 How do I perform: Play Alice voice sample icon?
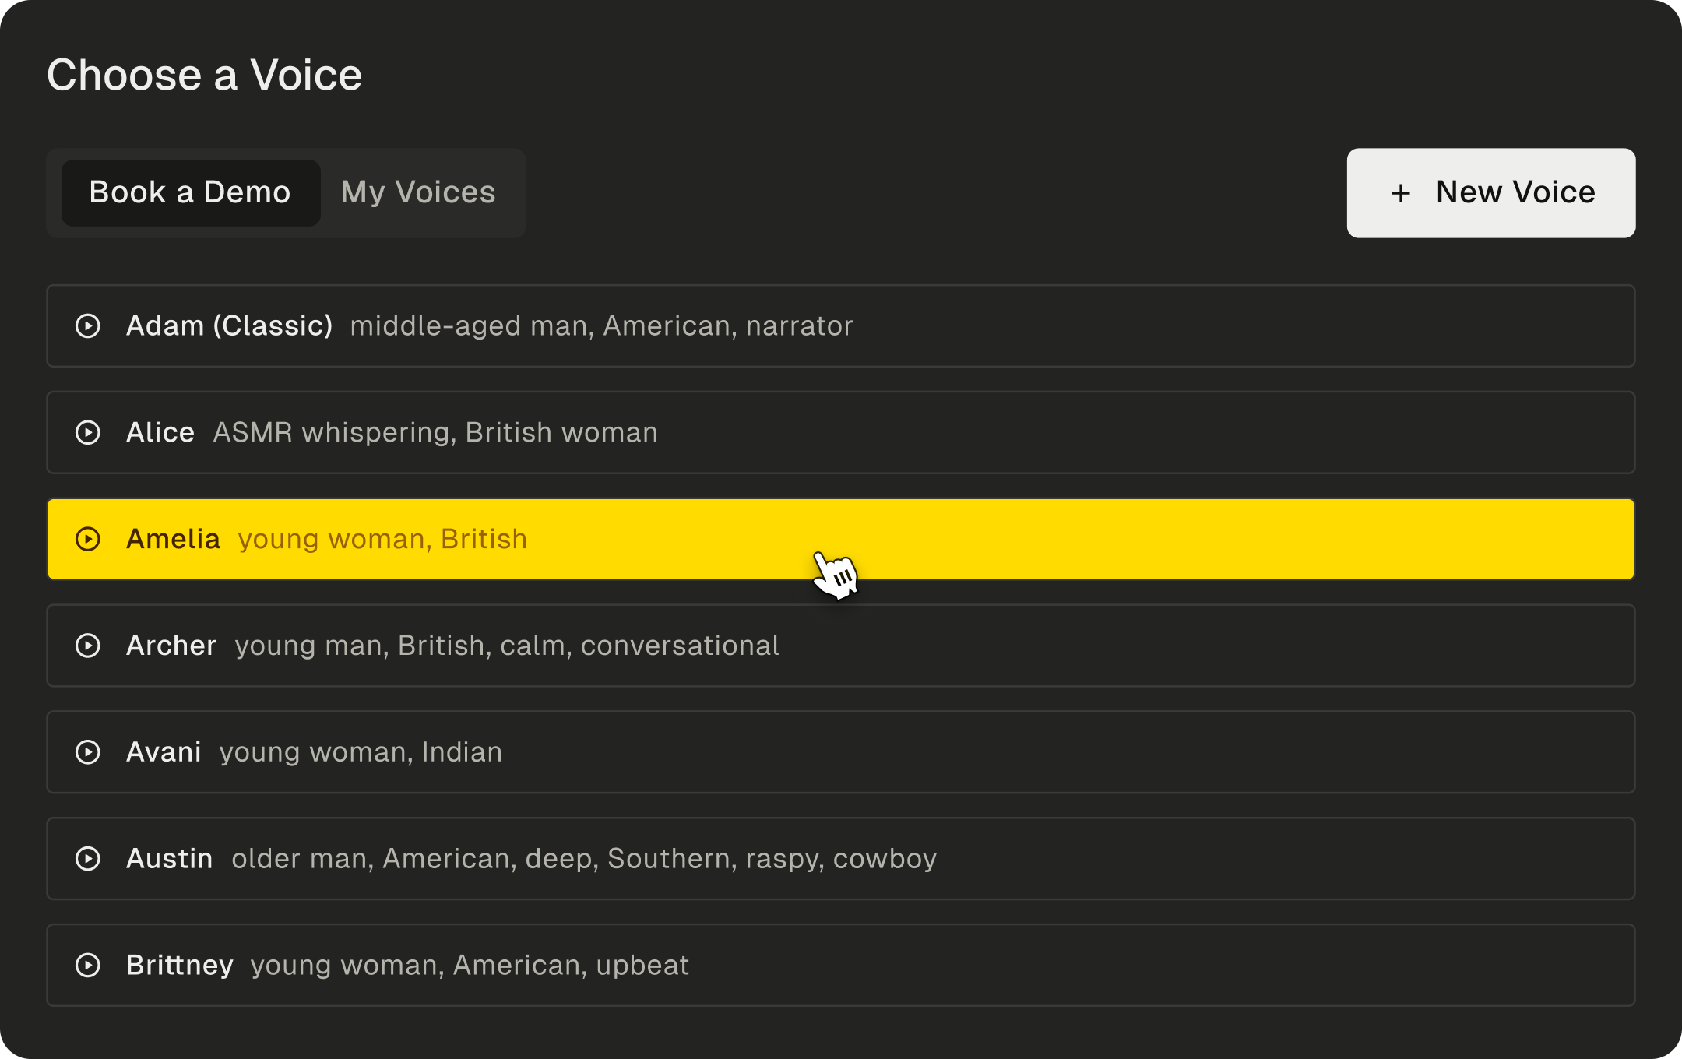pyautogui.click(x=88, y=432)
